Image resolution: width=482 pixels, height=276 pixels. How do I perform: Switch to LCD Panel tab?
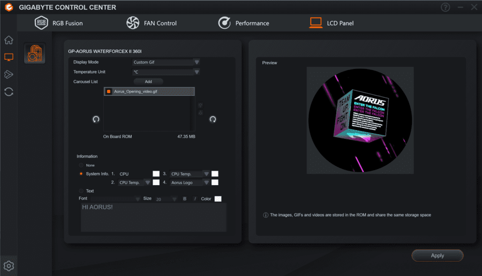(x=340, y=24)
